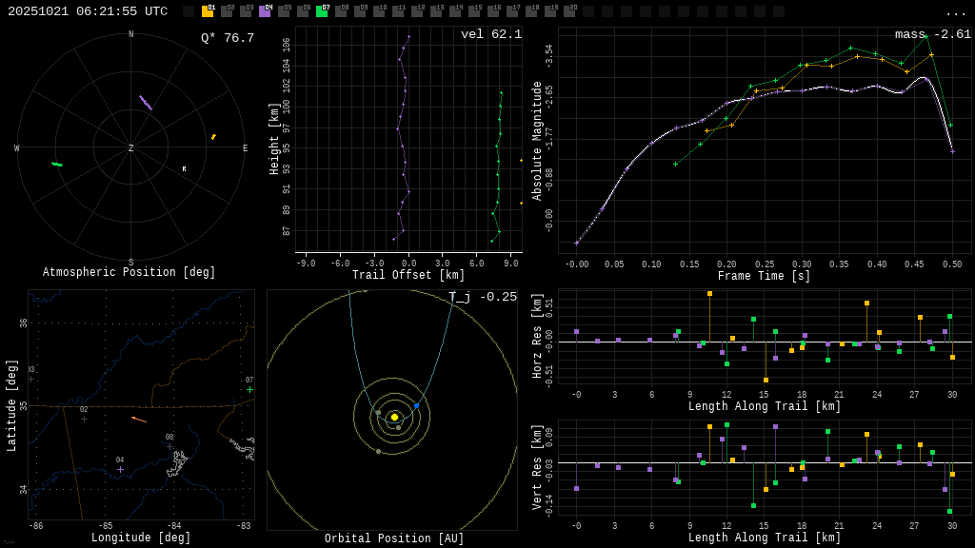Click the green station 07 cross on map
The width and height of the screenshot is (975, 548).
tap(250, 389)
